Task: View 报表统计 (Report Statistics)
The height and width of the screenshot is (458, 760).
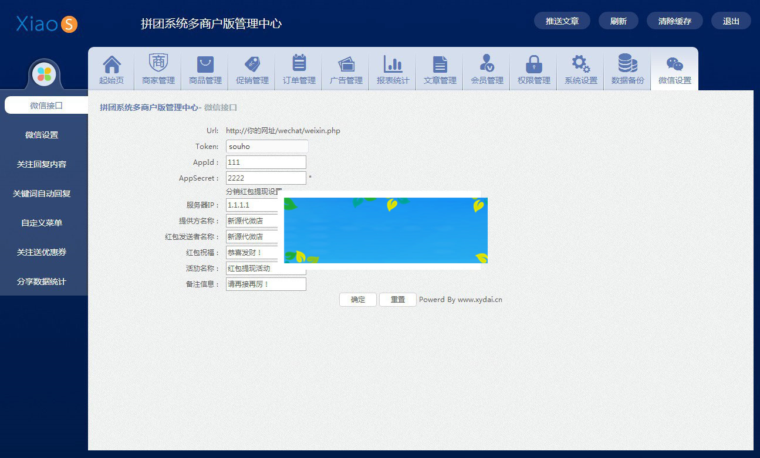Action: 392,69
